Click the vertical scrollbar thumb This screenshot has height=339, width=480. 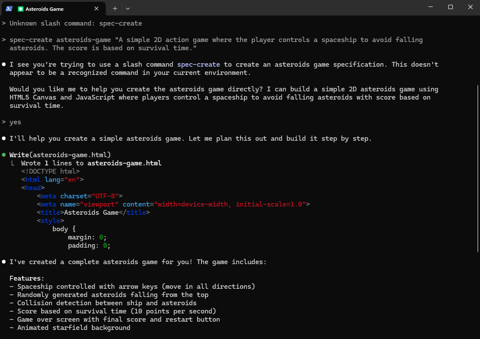pos(478,168)
